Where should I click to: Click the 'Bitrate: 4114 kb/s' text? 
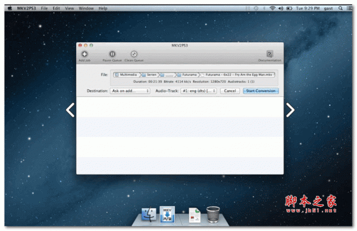177,82
